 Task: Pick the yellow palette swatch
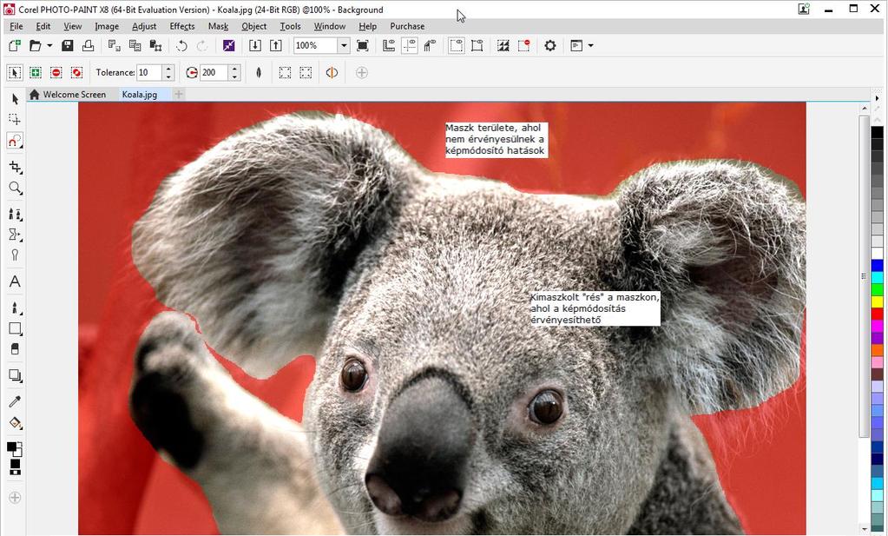[878, 302]
